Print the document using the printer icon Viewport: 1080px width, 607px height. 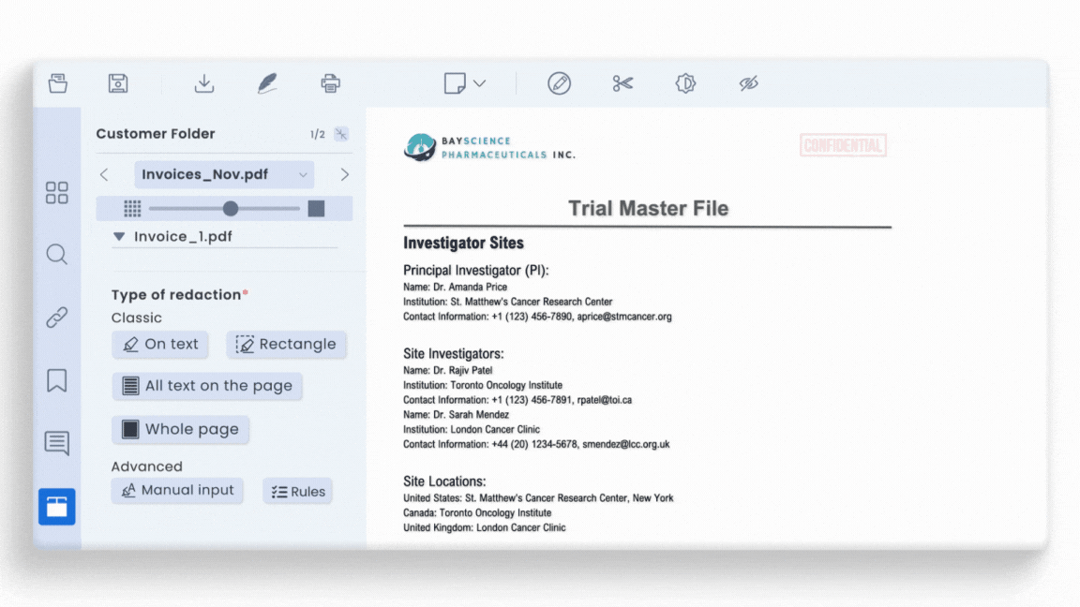(331, 83)
